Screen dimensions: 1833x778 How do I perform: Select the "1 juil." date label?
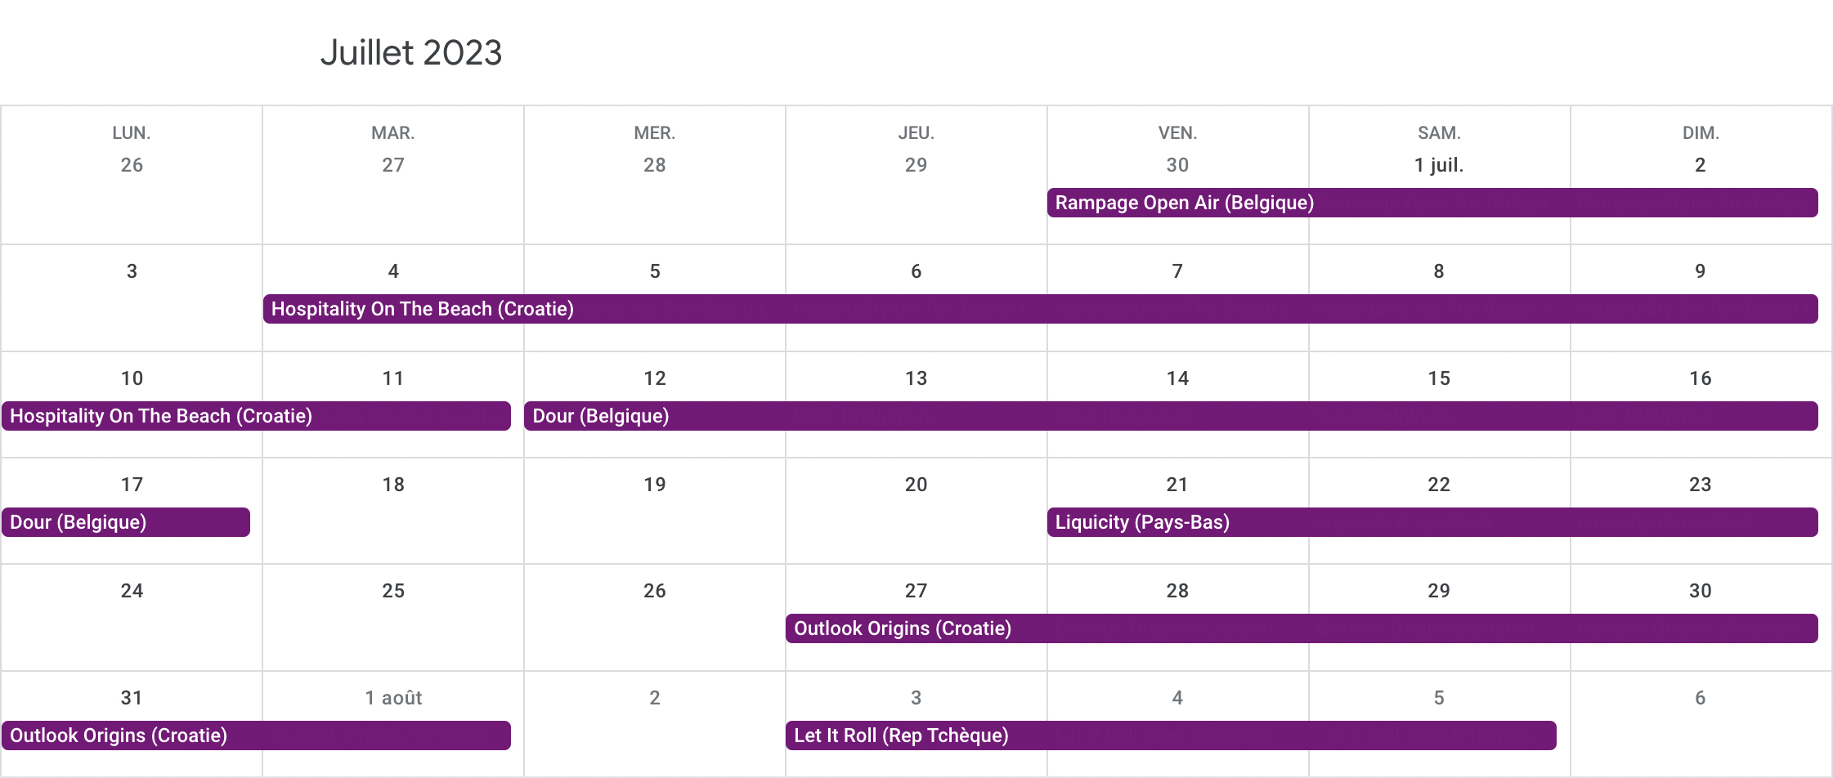click(x=1439, y=165)
